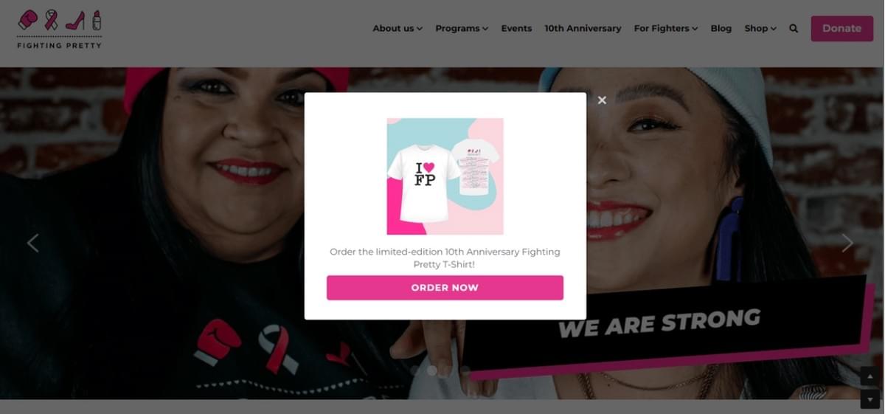The width and height of the screenshot is (885, 414).
Task: Click the I love FP T-shirt image
Action: [x=445, y=176]
